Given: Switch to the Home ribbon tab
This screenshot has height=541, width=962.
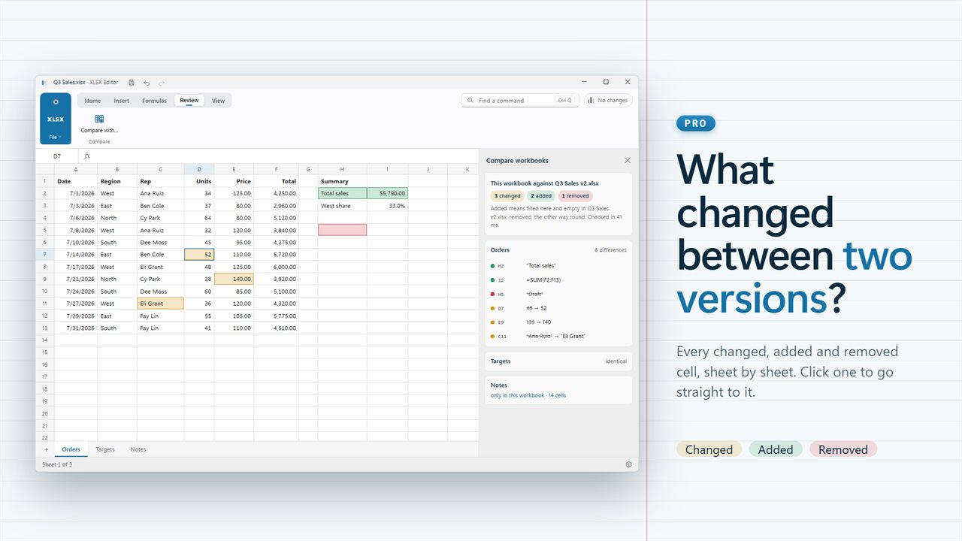Looking at the screenshot, I should (x=92, y=101).
